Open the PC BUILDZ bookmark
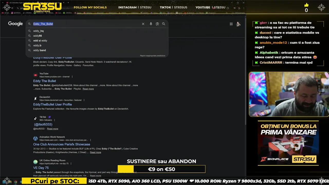This screenshot has height=185, width=329. click(x=189, y=13)
